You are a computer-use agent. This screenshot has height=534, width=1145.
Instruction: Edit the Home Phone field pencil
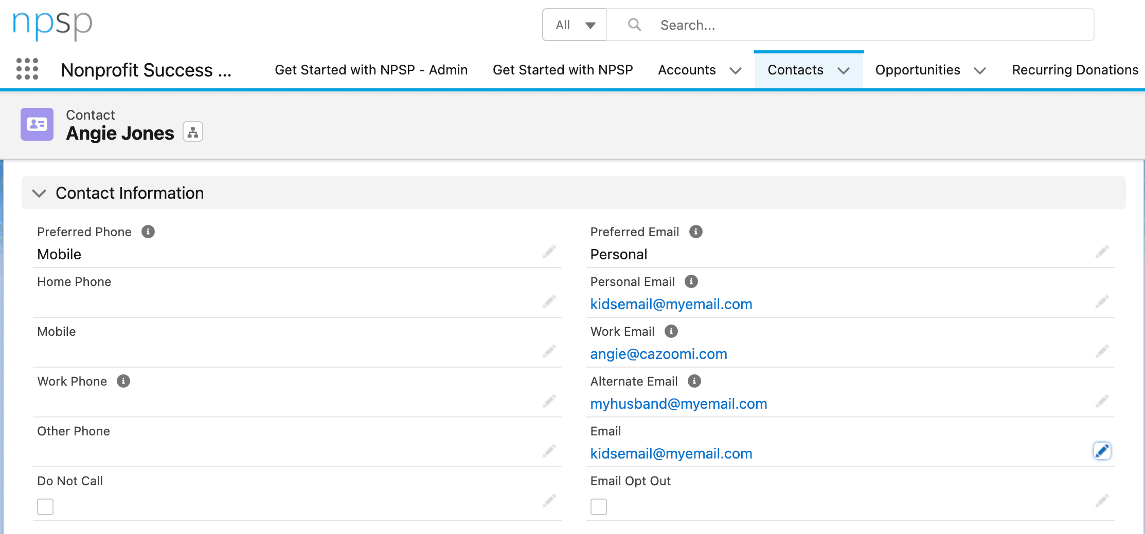(549, 301)
